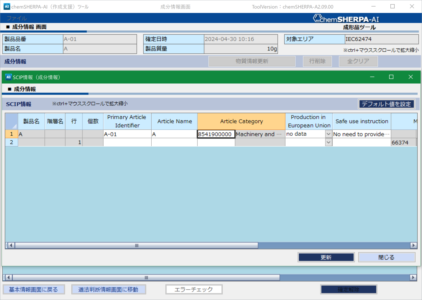Click the inner grid's scroll left arrow
The image size is (422, 300).
11,245
